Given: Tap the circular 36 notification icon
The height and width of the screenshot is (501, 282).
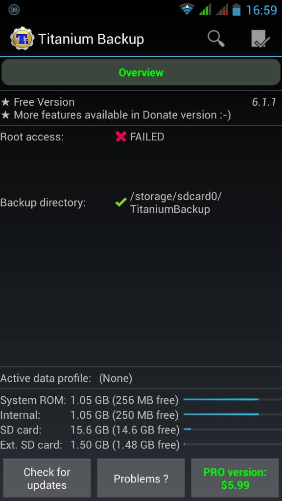Looking at the screenshot, I should [x=14, y=10].
